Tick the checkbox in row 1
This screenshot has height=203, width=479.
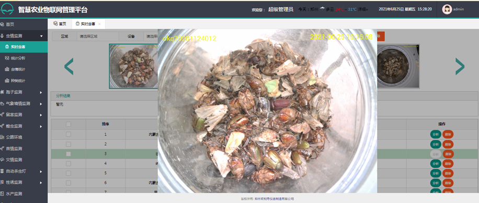[x=69, y=135]
